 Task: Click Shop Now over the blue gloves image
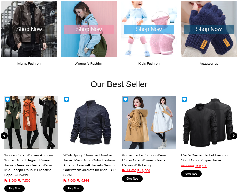tap(209, 29)
